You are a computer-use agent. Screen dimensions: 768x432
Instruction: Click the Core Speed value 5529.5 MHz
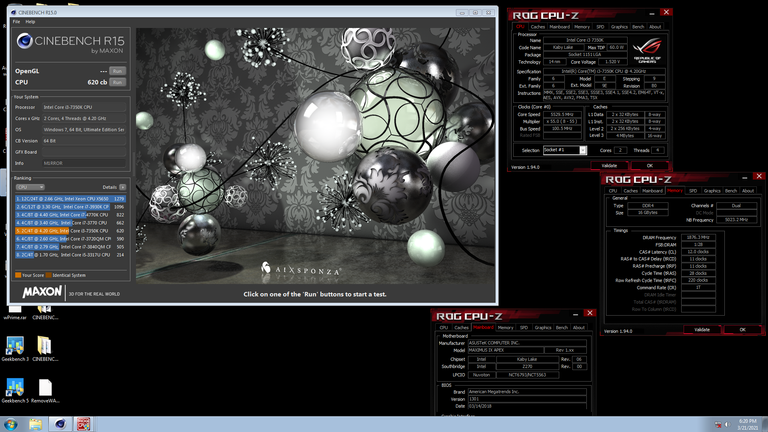click(562, 114)
